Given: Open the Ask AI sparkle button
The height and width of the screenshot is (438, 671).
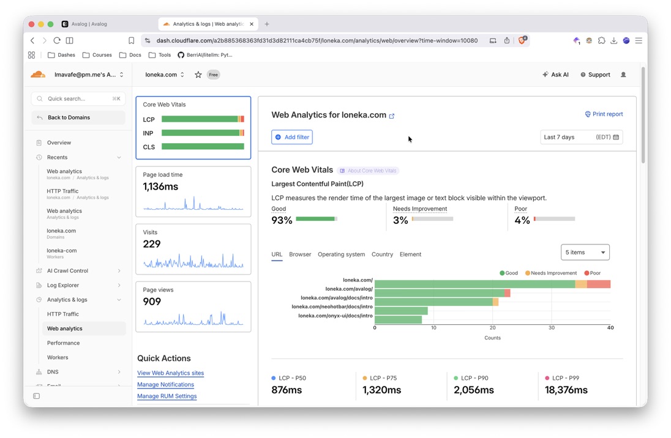Looking at the screenshot, I should (x=555, y=75).
